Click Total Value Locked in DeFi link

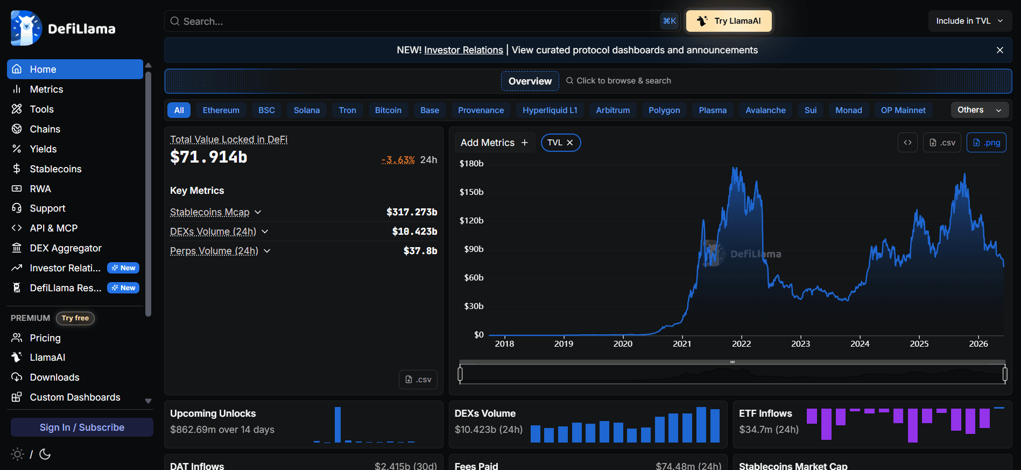(x=229, y=139)
